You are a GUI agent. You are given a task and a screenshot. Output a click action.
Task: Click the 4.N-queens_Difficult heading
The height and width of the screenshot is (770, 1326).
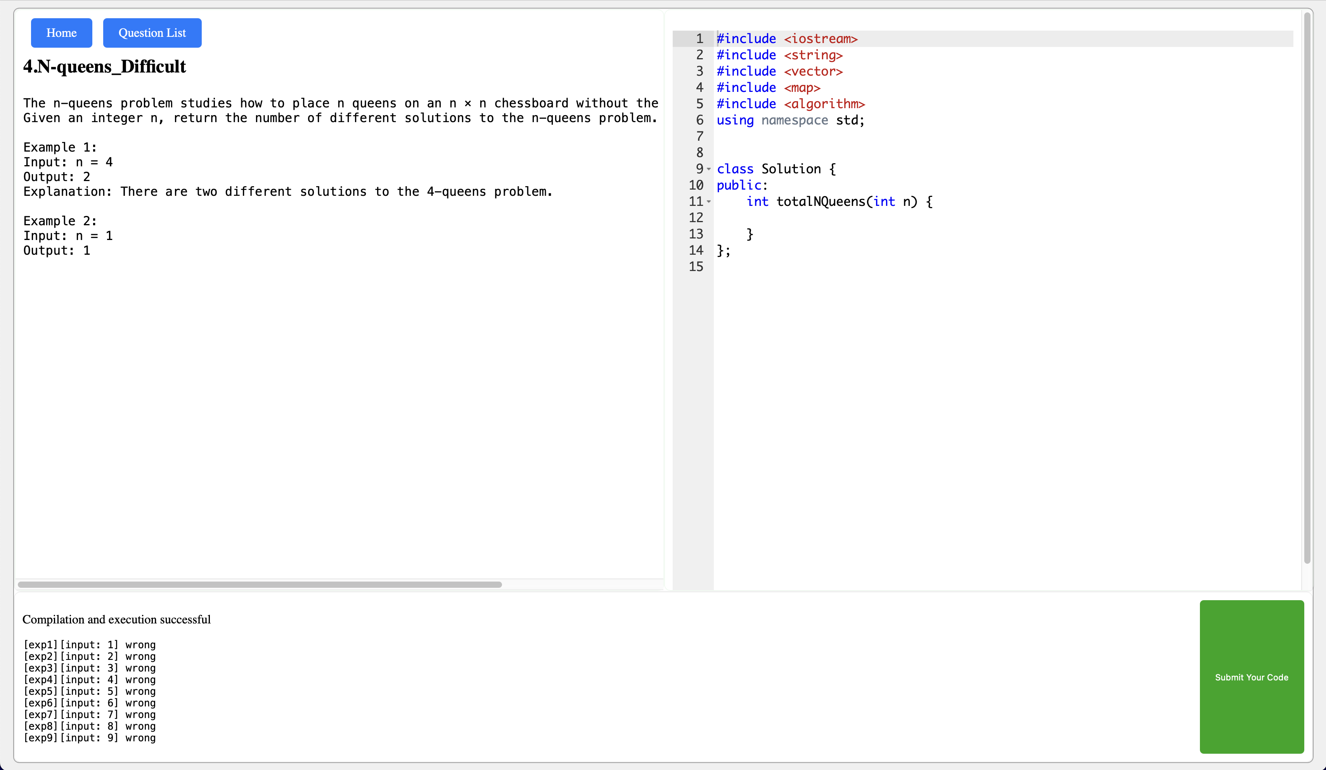click(104, 67)
